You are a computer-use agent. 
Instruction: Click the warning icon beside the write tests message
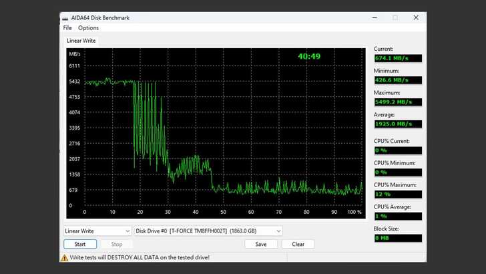click(x=65, y=257)
